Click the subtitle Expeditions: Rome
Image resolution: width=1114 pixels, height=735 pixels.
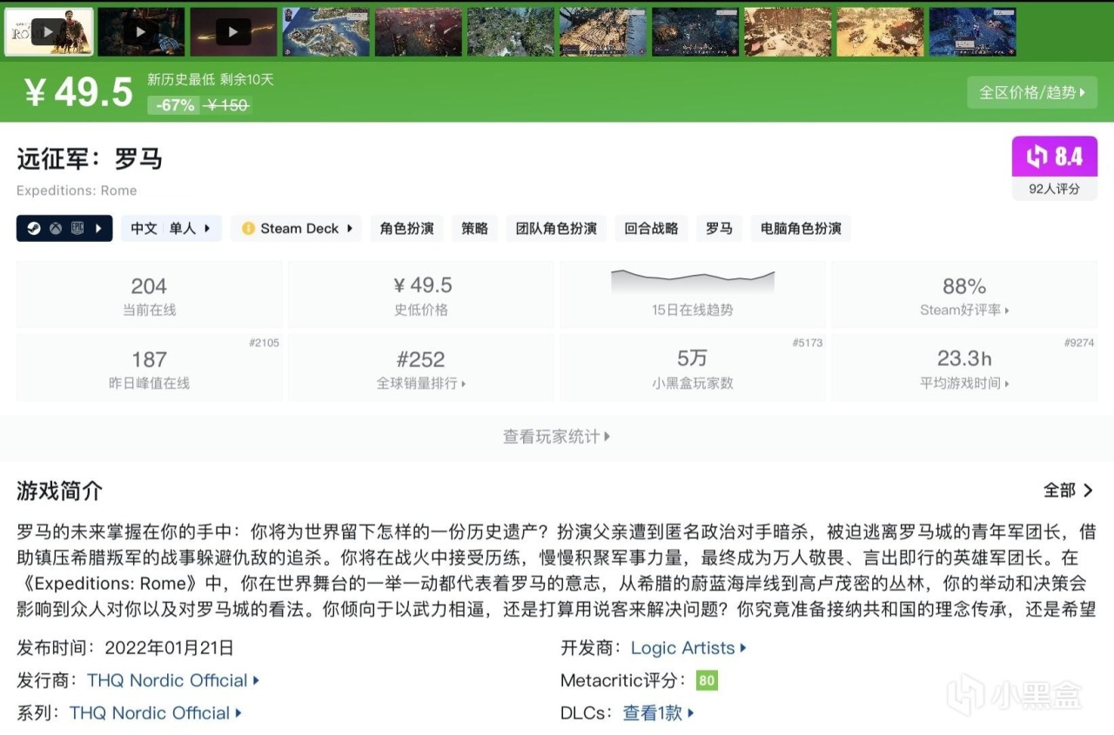pyautogui.click(x=77, y=190)
